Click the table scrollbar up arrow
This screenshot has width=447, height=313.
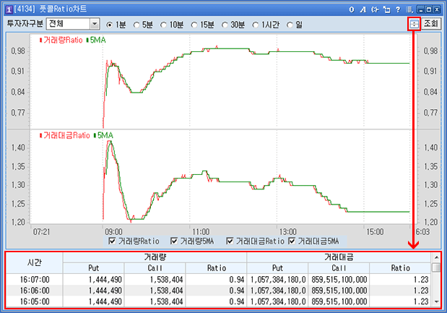point(435,257)
